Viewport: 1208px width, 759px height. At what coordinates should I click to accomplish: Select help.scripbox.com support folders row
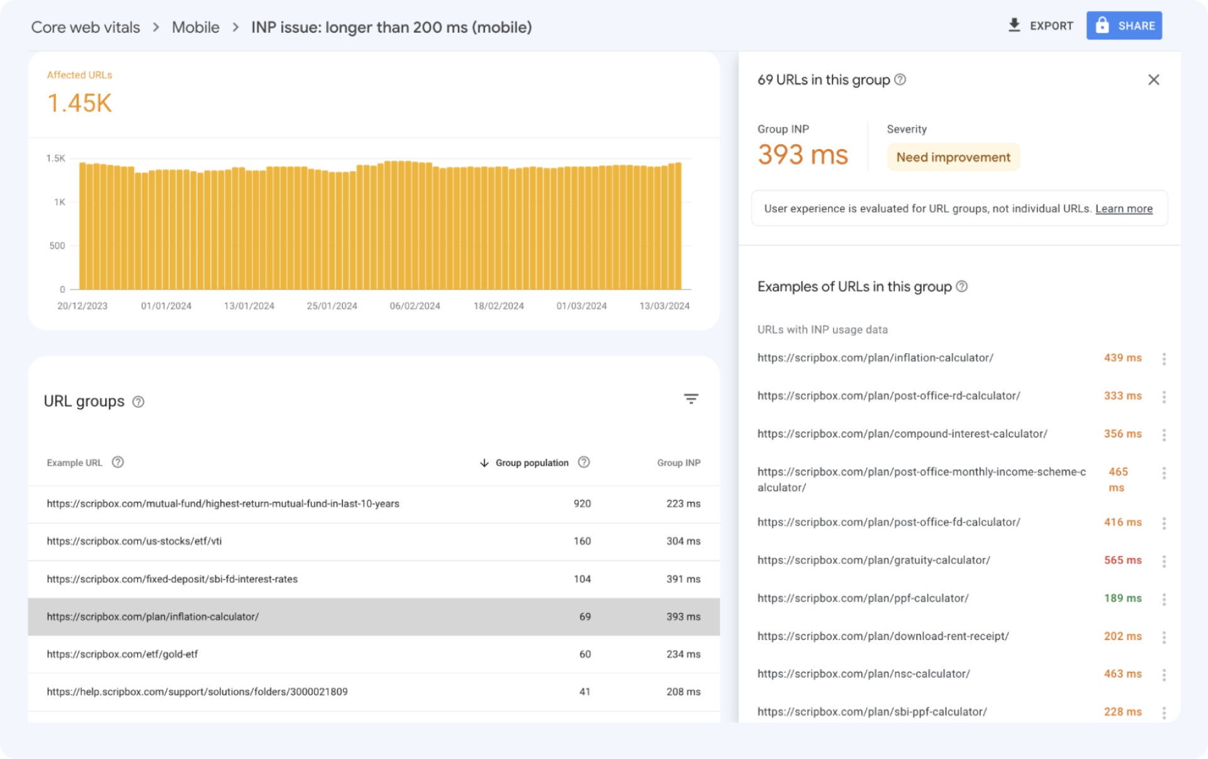point(374,692)
